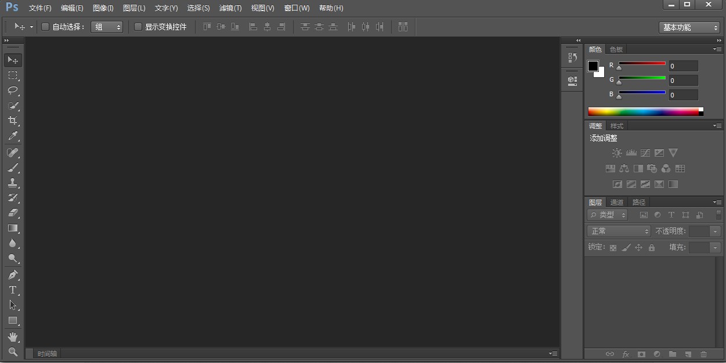Select the History Brush tool
Image resolution: width=726 pixels, height=363 pixels.
click(13, 198)
